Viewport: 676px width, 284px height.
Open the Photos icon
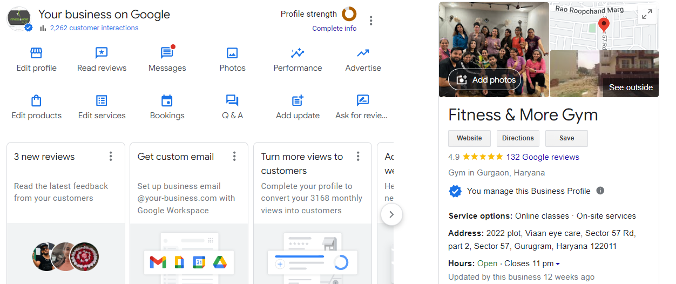point(232,53)
